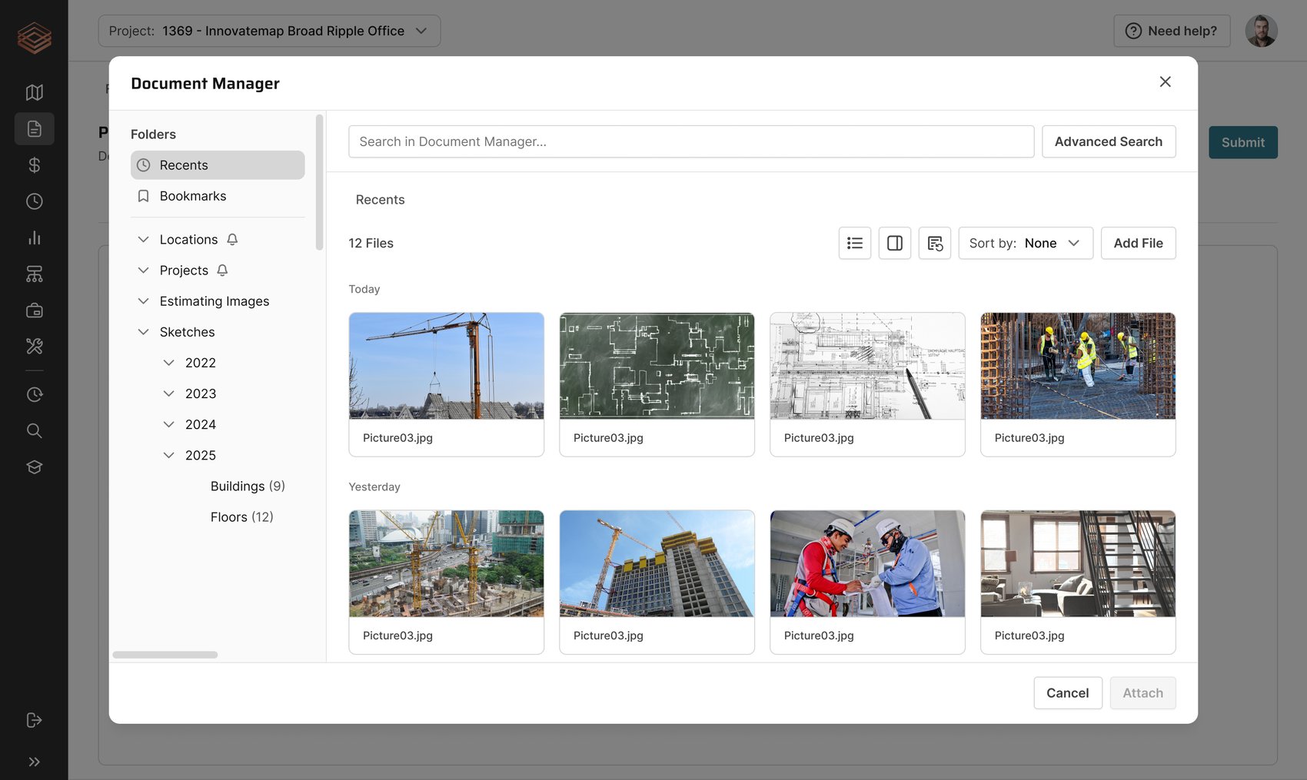Toggle the side panel preview view
The width and height of the screenshot is (1307, 780).
pyautogui.click(x=894, y=243)
